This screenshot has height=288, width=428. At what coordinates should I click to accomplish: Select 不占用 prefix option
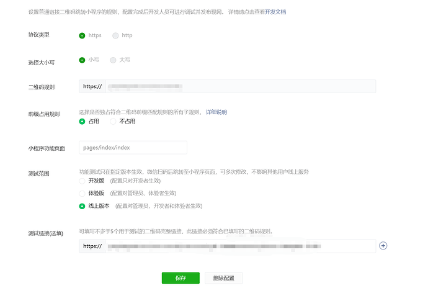(113, 121)
